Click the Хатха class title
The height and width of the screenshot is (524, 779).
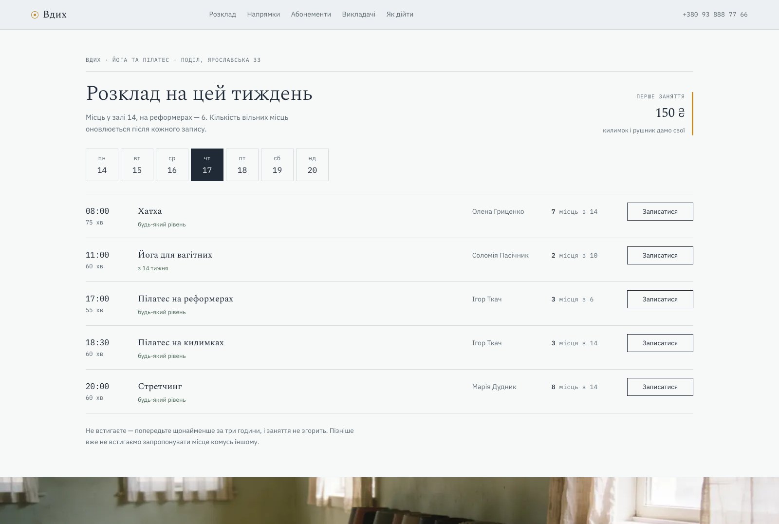(150, 211)
